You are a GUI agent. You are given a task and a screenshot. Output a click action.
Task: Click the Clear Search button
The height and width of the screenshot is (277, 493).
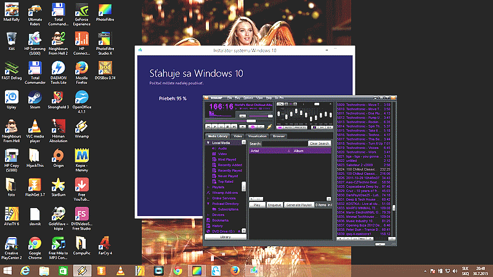point(319,143)
